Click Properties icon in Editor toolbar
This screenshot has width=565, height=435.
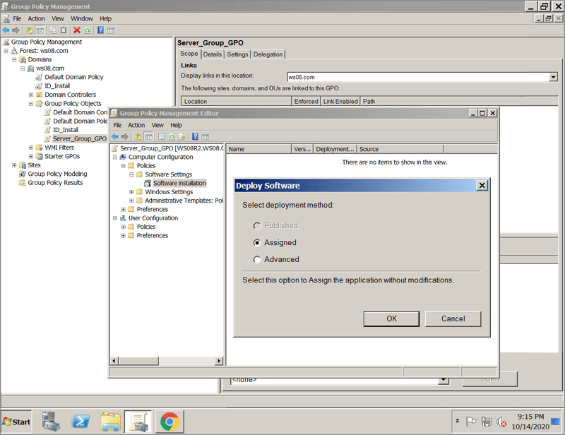click(162, 136)
